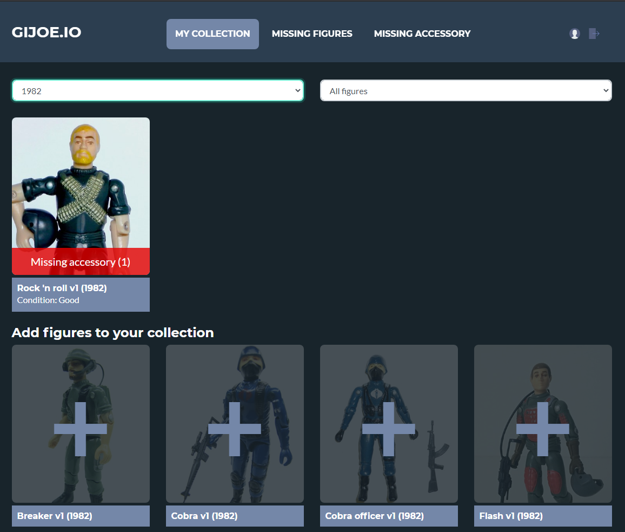Go to Missing Accessory tab
The image size is (625, 532).
[x=422, y=34]
